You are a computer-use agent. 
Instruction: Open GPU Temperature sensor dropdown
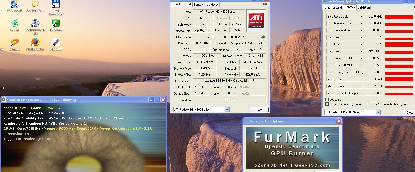pos(361,30)
